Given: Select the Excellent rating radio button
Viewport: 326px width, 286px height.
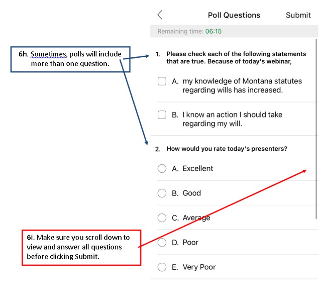Looking at the screenshot, I should pyautogui.click(x=162, y=169).
